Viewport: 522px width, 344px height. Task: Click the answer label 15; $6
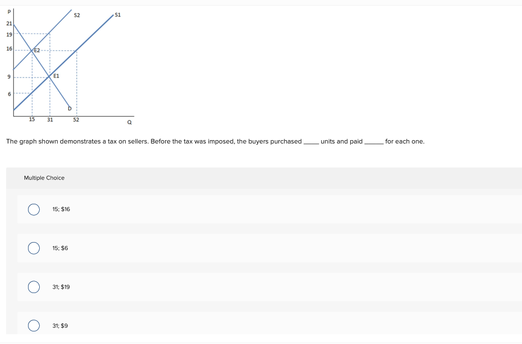tap(60, 248)
